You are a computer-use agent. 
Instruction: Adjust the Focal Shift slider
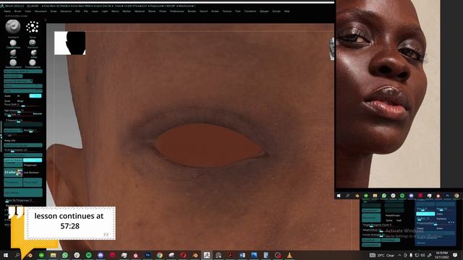22,105
